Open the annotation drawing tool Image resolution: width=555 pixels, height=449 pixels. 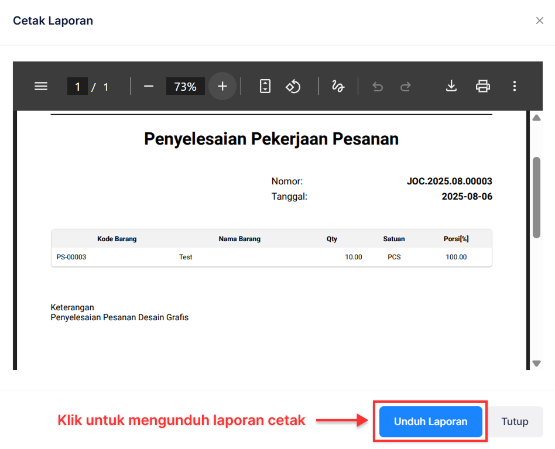pyautogui.click(x=338, y=86)
